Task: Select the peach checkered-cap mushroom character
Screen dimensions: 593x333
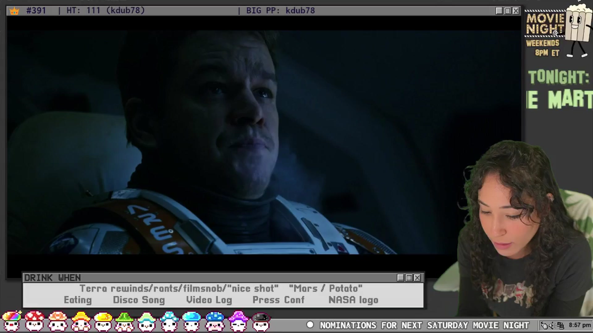Action: (58, 321)
